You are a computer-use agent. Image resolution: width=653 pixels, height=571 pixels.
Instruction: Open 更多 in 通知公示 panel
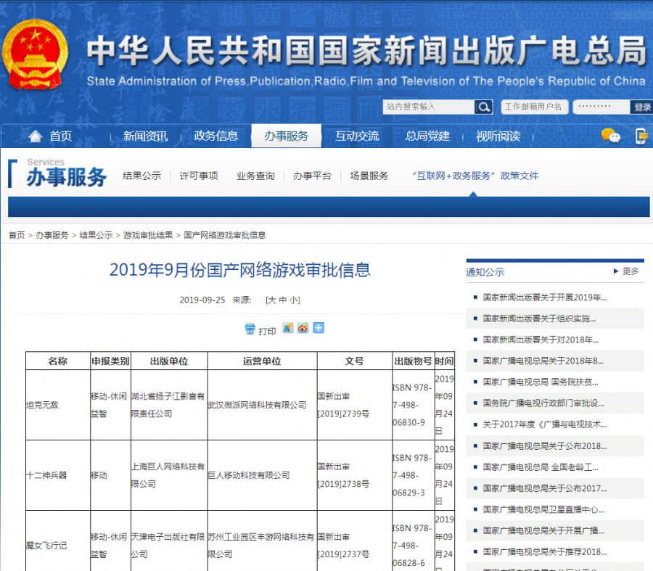[631, 271]
